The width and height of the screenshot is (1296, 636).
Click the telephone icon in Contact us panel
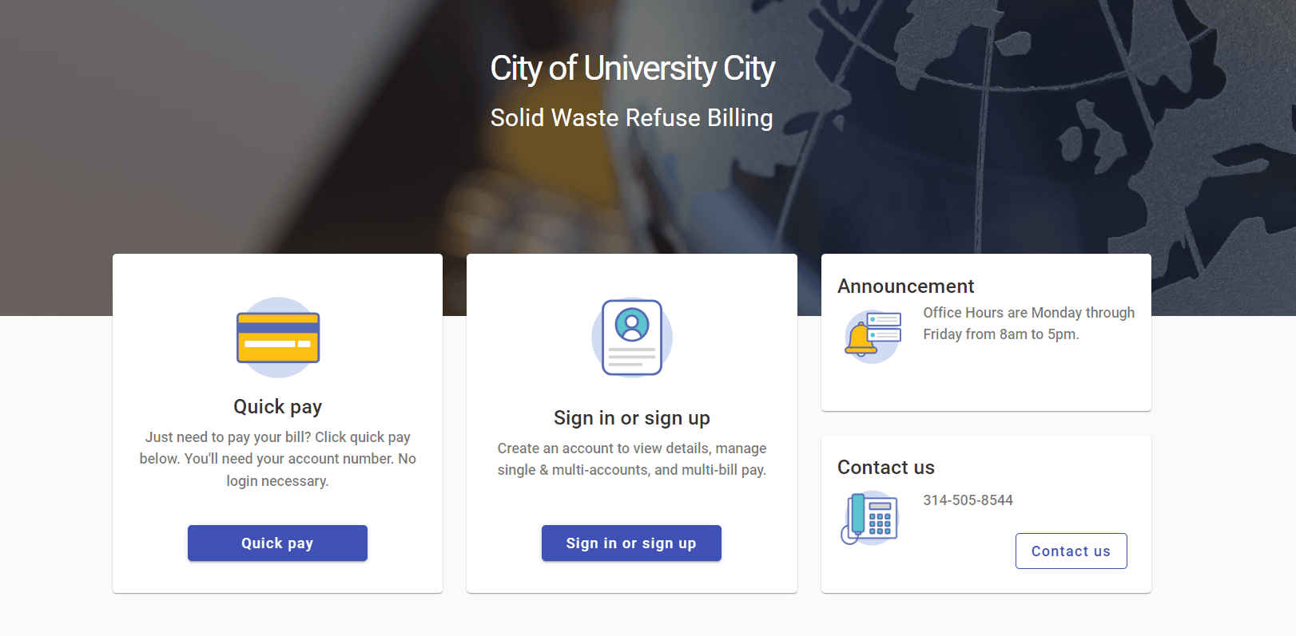pos(871,517)
